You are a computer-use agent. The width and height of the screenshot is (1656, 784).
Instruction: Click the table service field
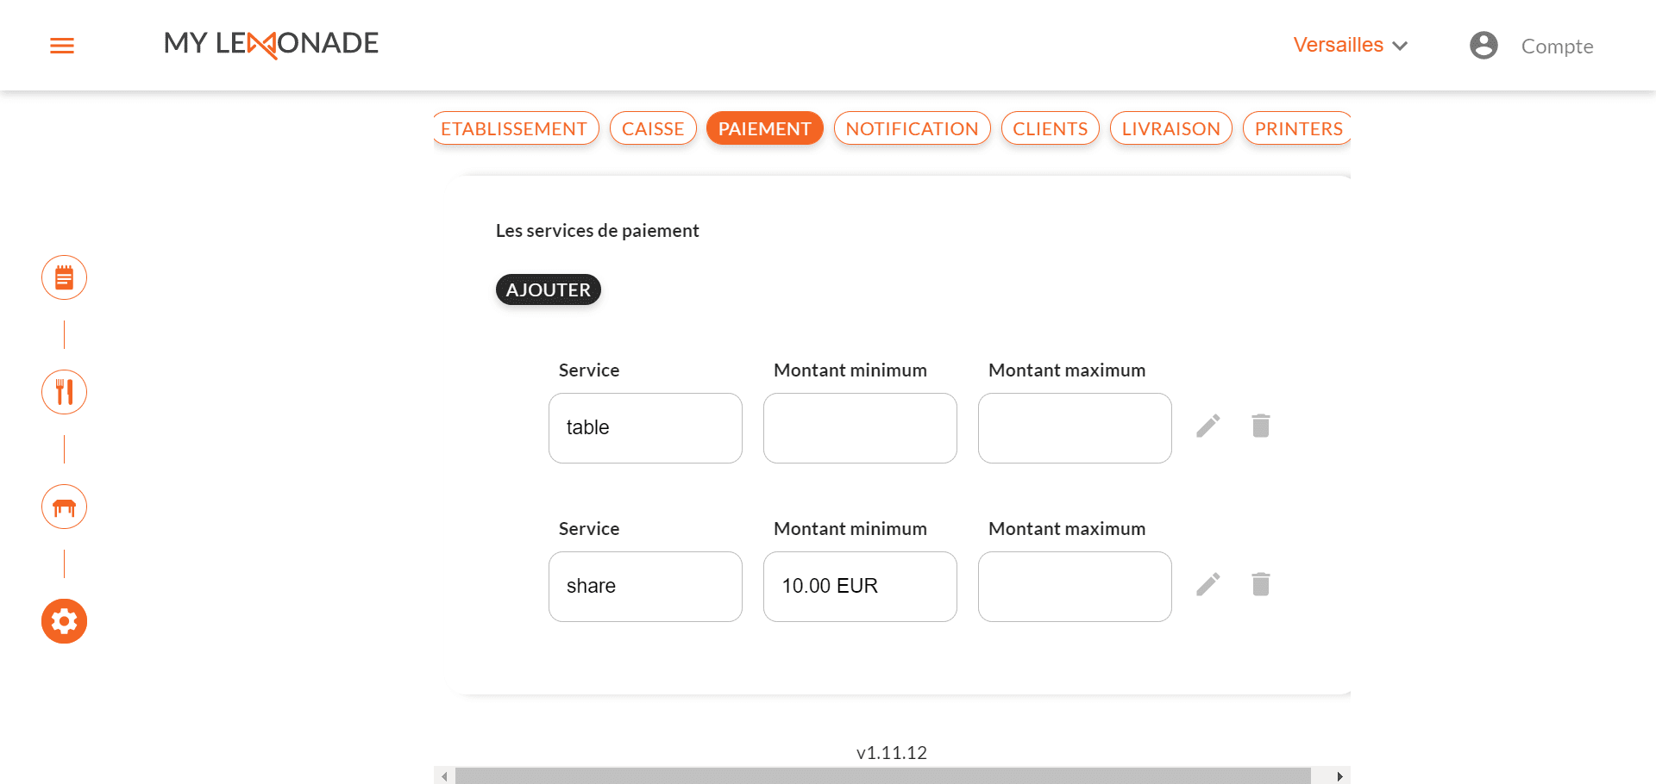coord(645,428)
